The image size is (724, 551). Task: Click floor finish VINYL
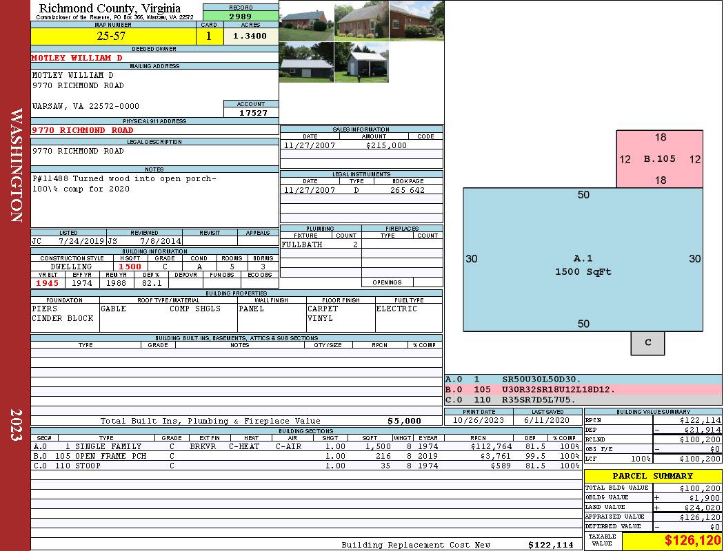(320, 318)
